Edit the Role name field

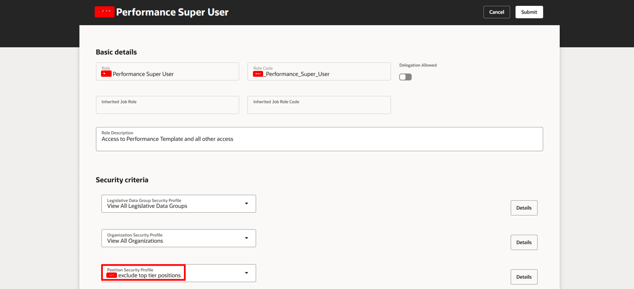167,71
